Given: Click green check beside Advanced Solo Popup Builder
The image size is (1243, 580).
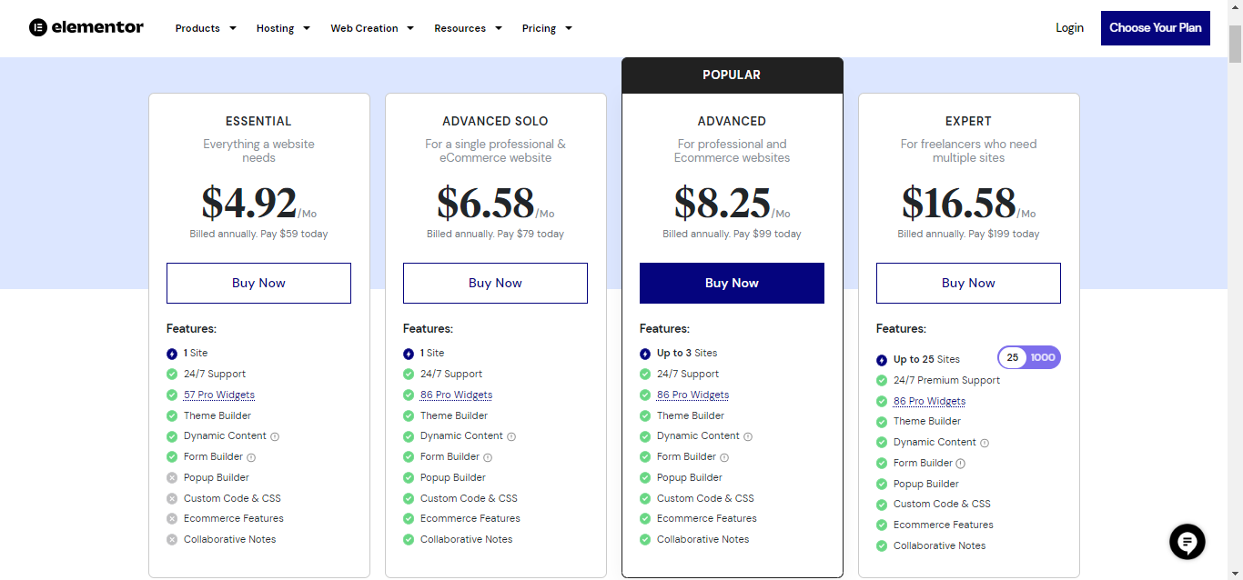Looking at the screenshot, I should pos(409,477).
